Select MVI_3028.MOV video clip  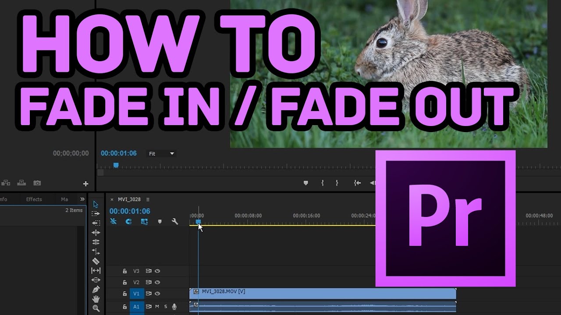323,294
